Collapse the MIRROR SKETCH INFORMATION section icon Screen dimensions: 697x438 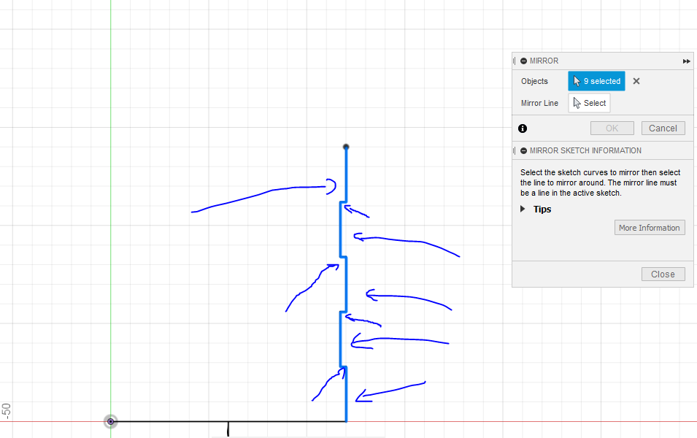tap(523, 150)
